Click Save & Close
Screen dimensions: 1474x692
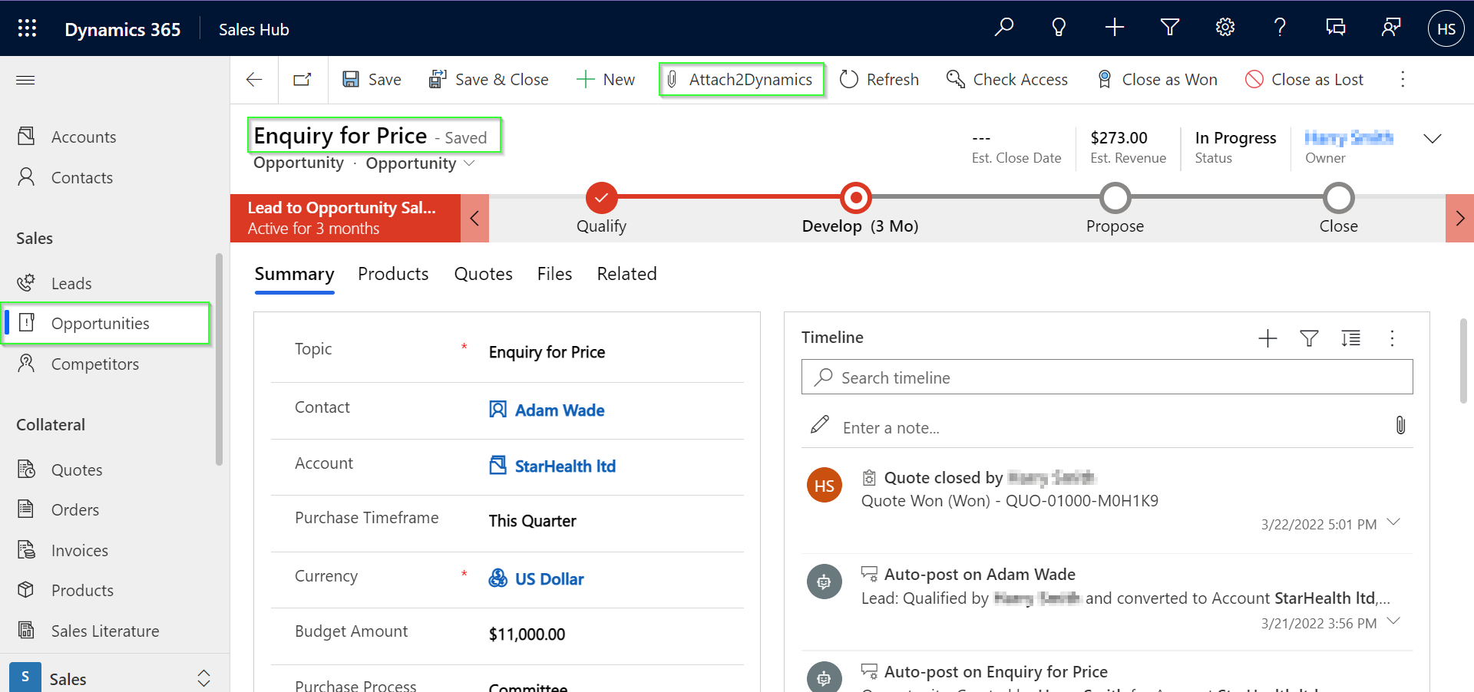point(488,79)
